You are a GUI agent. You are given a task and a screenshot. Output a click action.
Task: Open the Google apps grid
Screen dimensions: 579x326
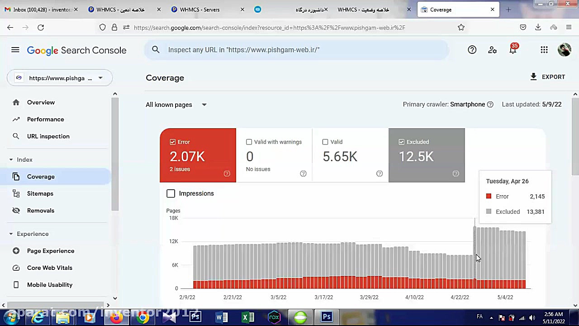point(544,50)
